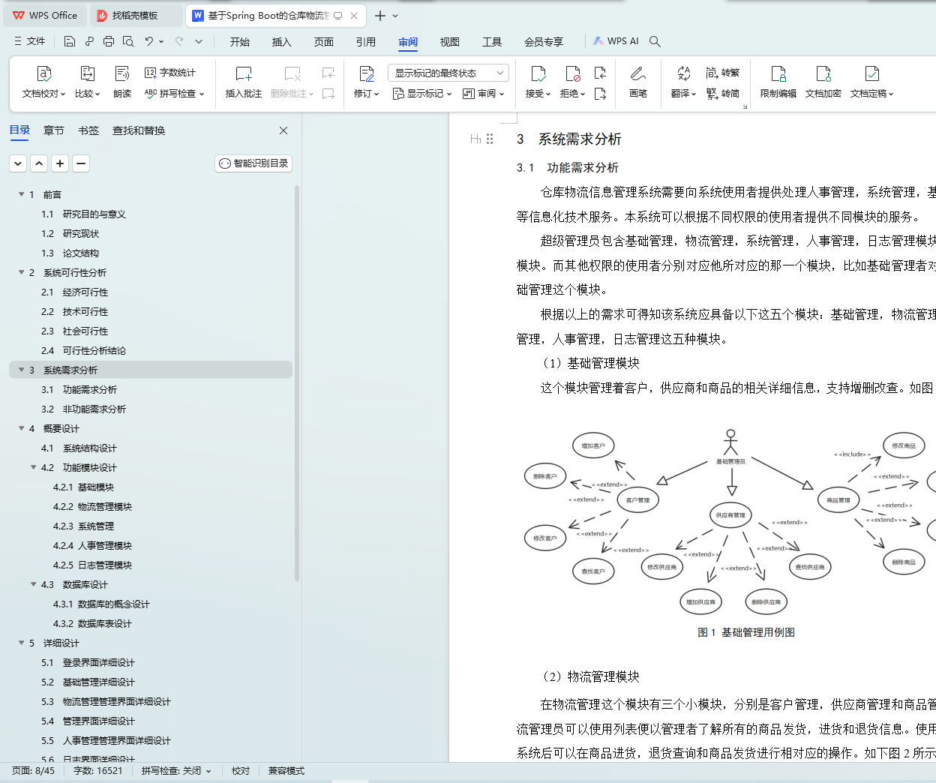Click the 页面: 8/45 status bar entry
This screenshot has height=783, width=936.
point(33,771)
